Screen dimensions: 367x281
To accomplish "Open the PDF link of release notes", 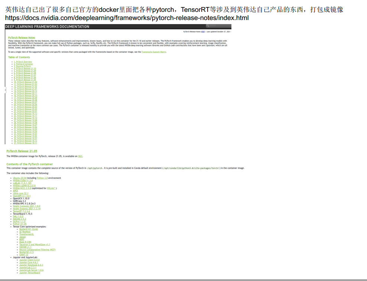I will [x=203, y=32].
